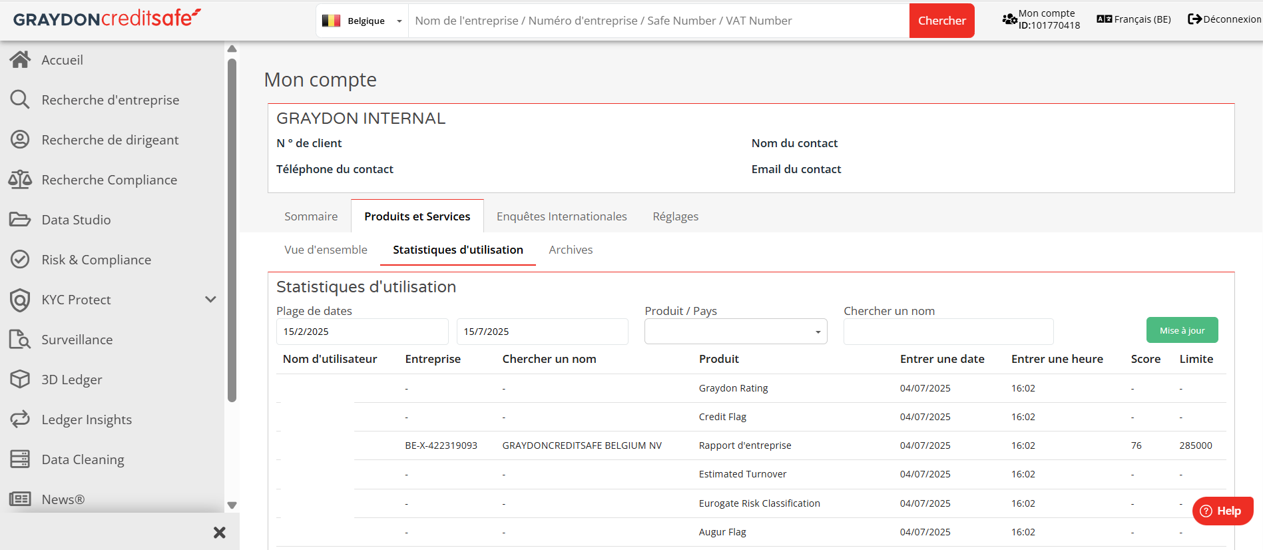Screen dimensions: 1263x550
Task: Click the Rapport d'entreprise product cell
Action: (x=745, y=445)
